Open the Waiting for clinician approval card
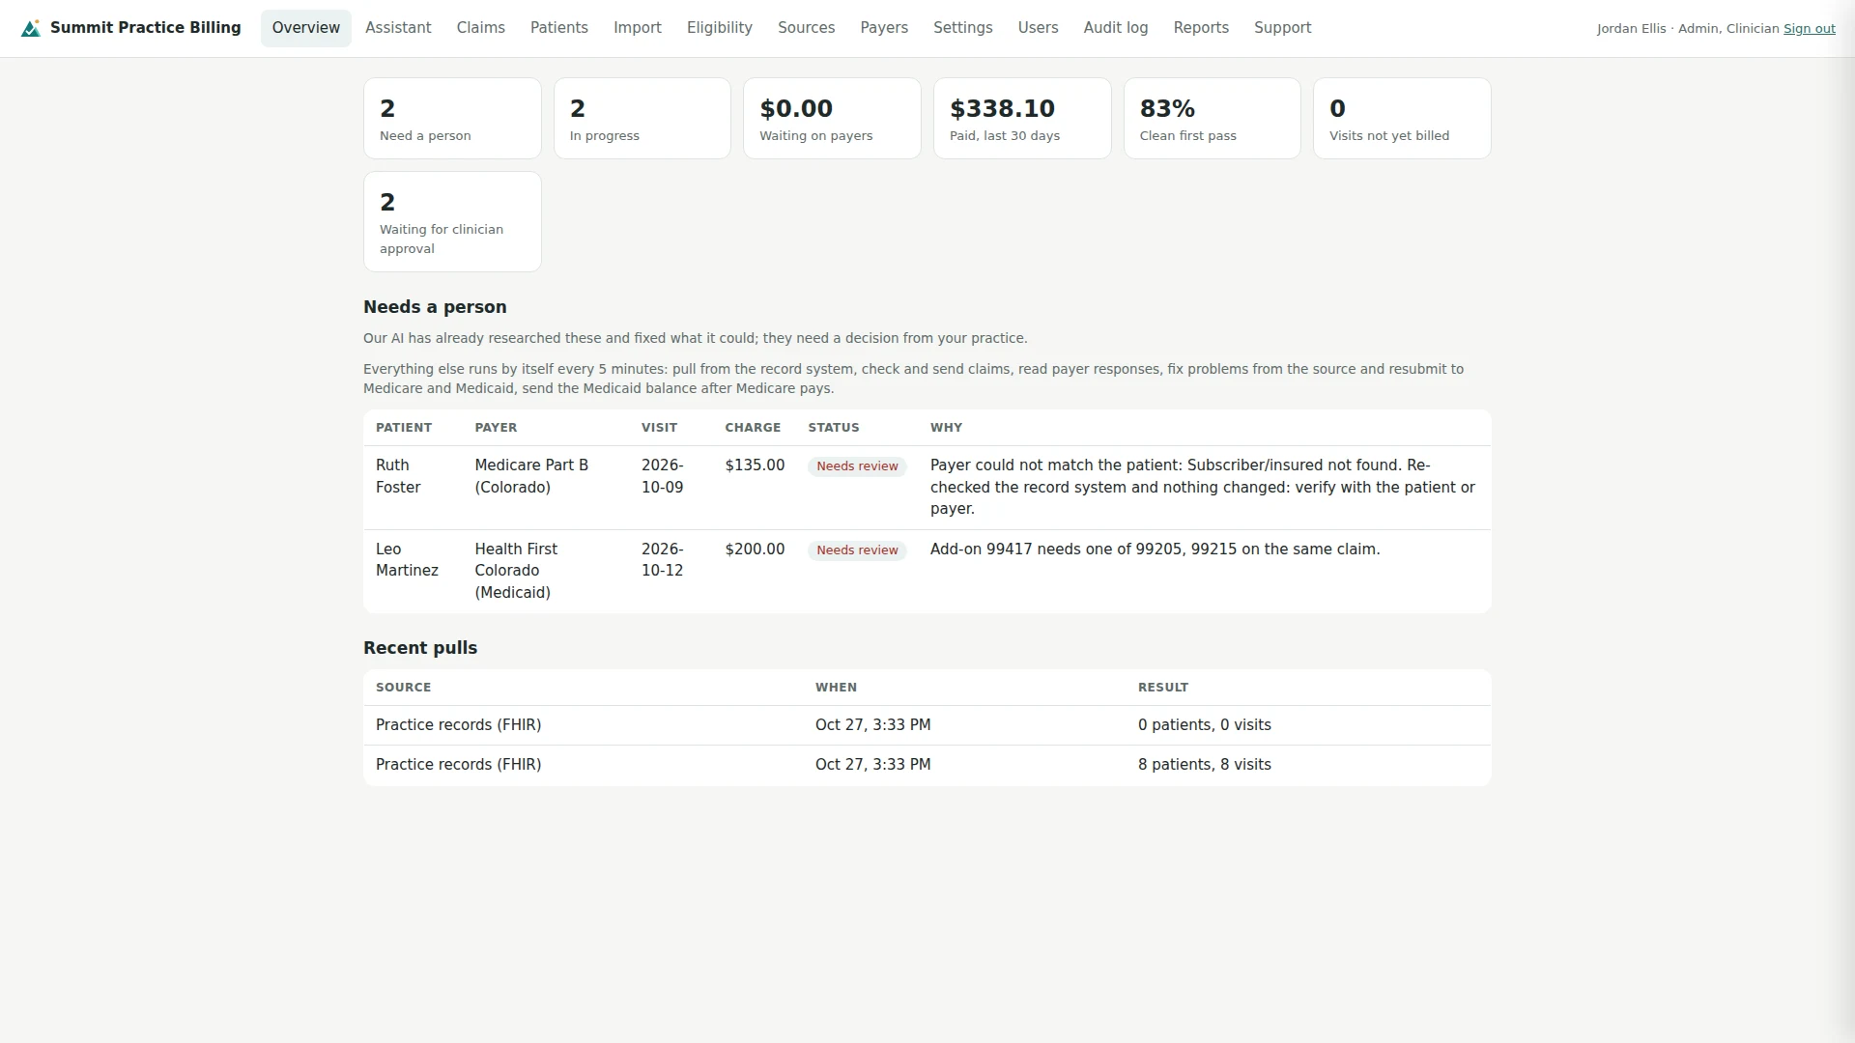Screen dimensions: 1855x1043 pos(452,222)
